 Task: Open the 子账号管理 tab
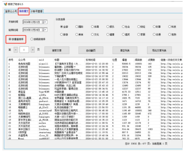click(37, 11)
